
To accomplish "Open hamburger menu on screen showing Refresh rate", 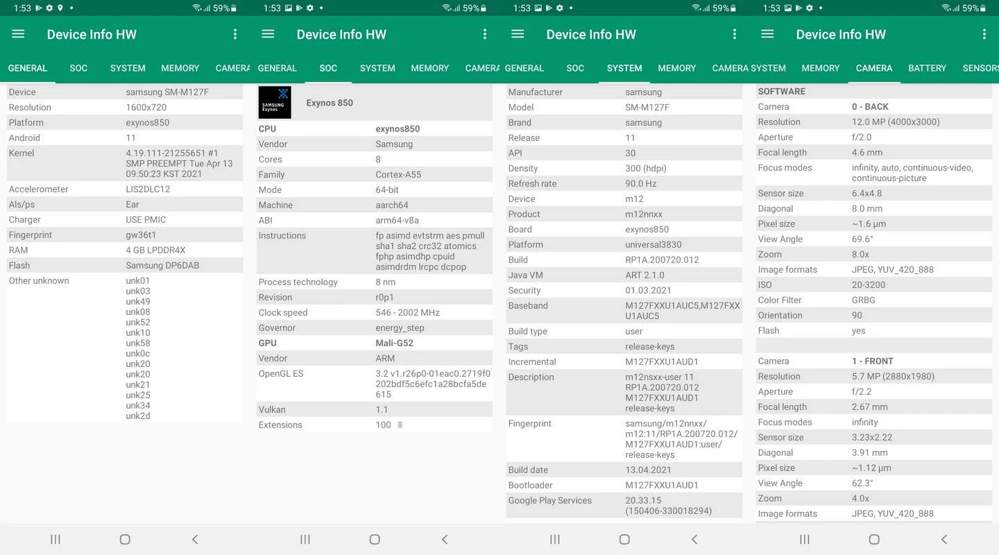I will [x=518, y=34].
